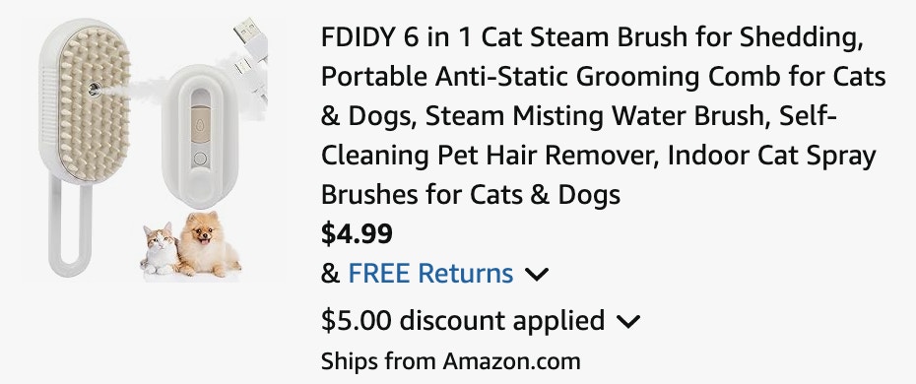The image size is (916, 384).
Task: Expand the $5.00 discount applied chevron
Action: pos(628,322)
